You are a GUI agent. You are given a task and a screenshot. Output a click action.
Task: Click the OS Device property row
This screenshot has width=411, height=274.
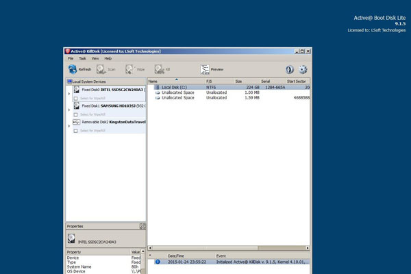click(103, 271)
